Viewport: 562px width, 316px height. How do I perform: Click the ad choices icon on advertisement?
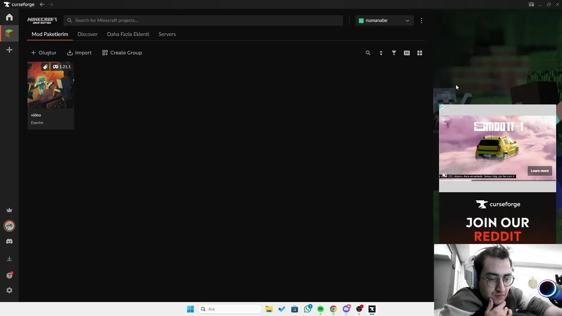click(x=441, y=107)
